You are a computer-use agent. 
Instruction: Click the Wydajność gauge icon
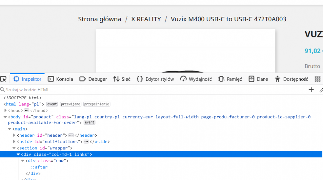point(183,79)
